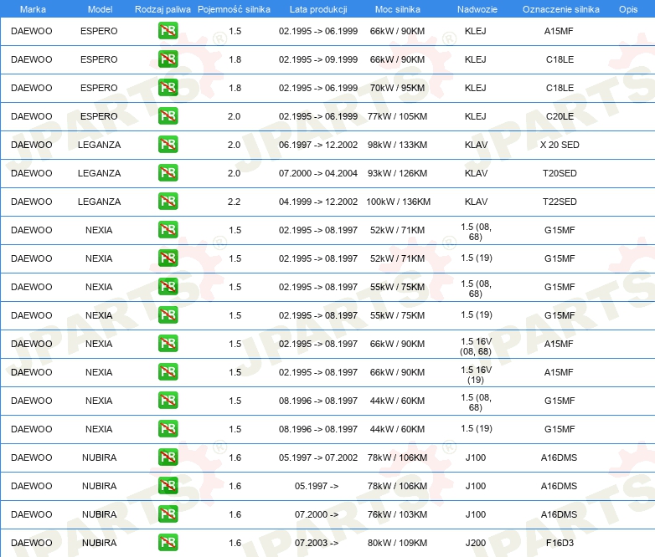Image resolution: width=655 pixels, height=557 pixels.
Task: Click the petrol fuel icon in the ESPERO A15MF row
Action: (x=168, y=31)
